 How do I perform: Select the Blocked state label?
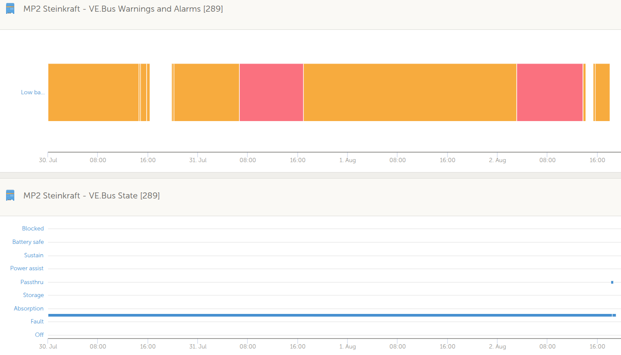[x=33, y=228]
